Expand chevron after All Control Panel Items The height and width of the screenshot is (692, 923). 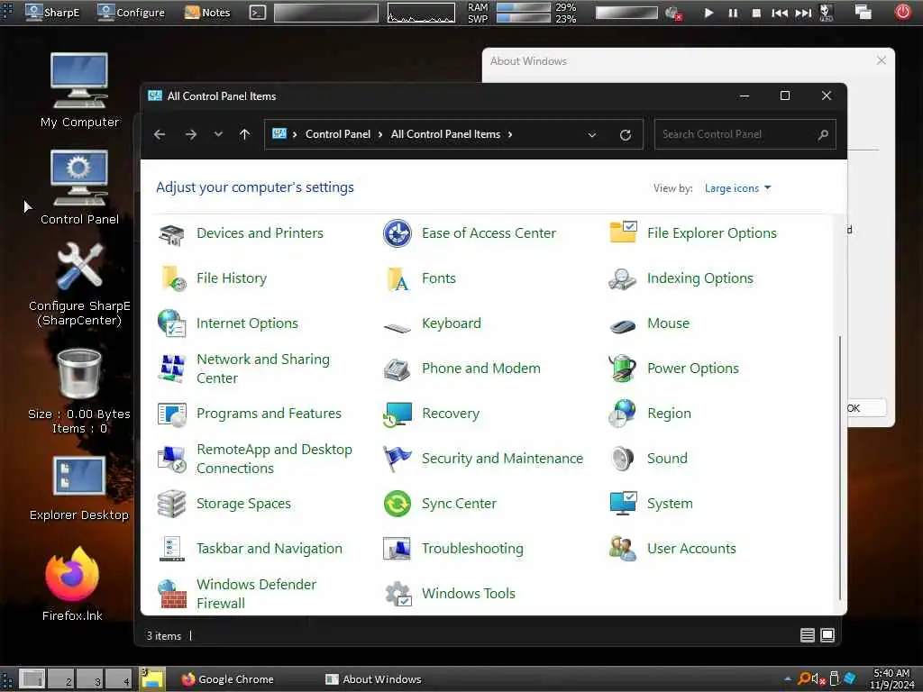point(510,135)
